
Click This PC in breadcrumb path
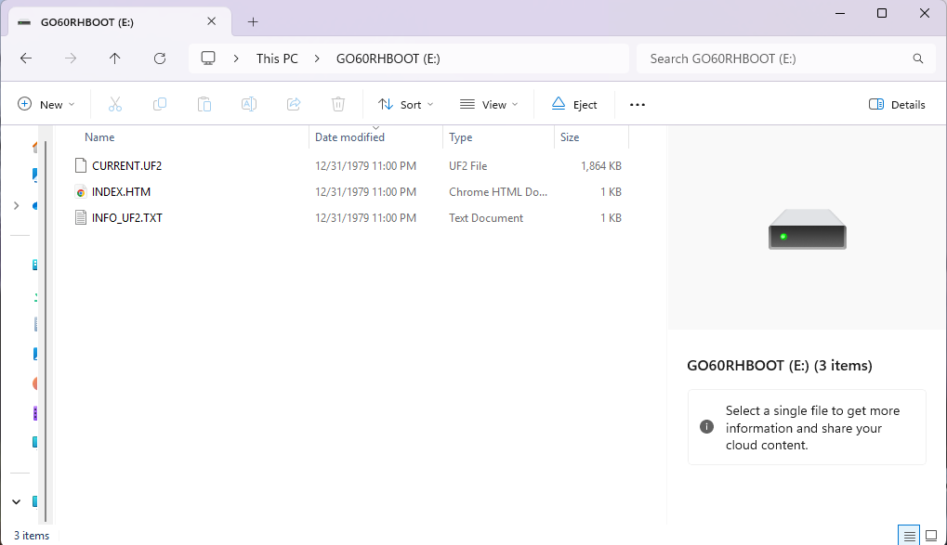pos(277,58)
